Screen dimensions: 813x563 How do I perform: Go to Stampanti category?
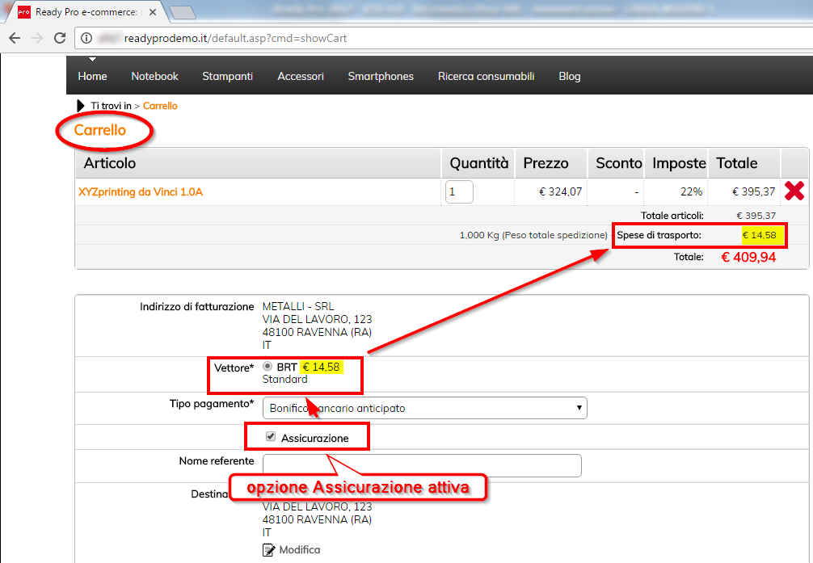[228, 76]
